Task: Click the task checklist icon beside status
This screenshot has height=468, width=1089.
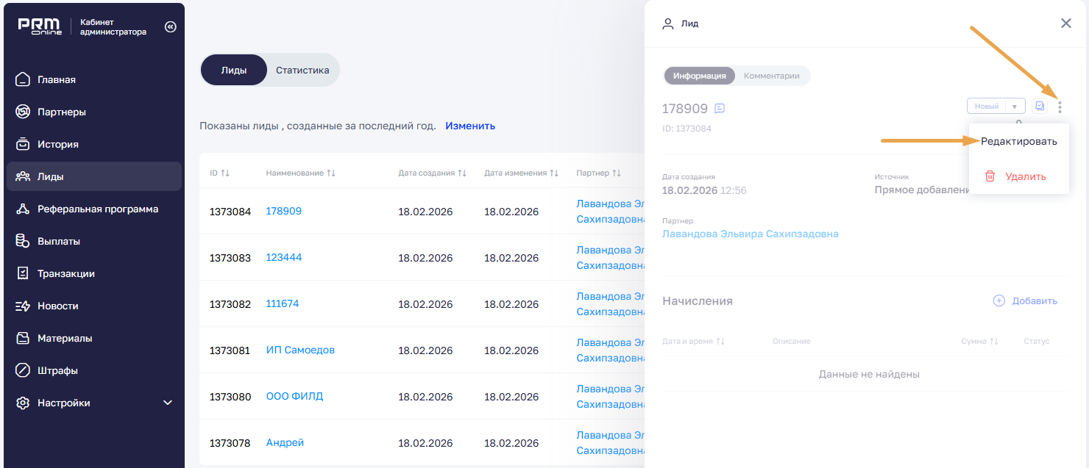Action: (1039, 107)
